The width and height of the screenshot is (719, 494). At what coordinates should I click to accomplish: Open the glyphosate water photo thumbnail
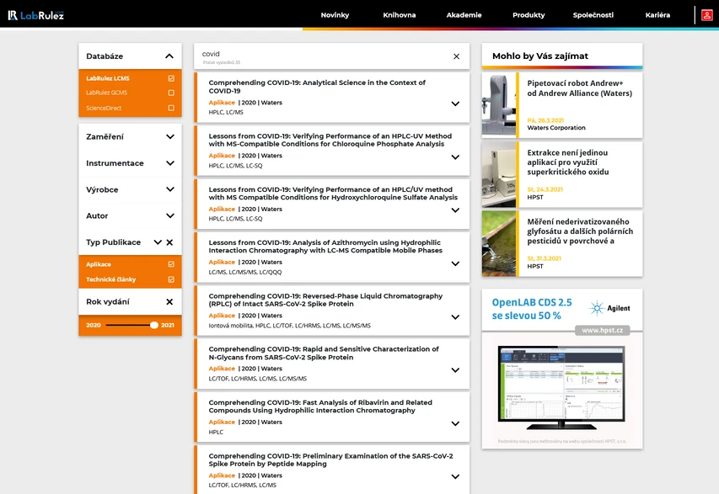coord(499,243)
